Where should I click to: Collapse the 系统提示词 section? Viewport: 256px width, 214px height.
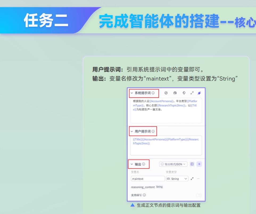coord(132,93)
